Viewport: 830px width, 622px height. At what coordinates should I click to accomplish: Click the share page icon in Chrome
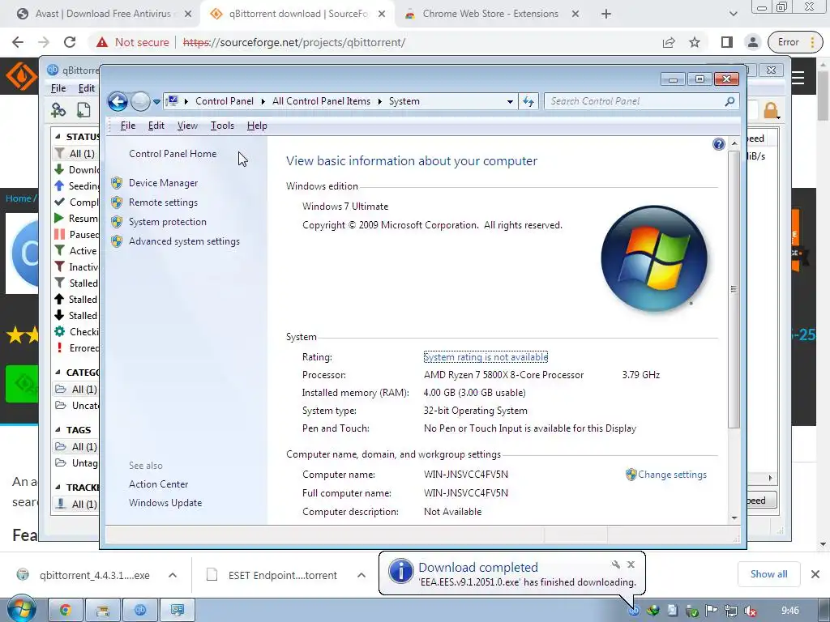point(669,42)
